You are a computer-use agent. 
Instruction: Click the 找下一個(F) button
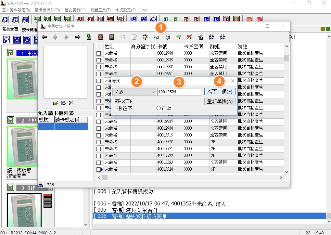click(x=220, y=91)
